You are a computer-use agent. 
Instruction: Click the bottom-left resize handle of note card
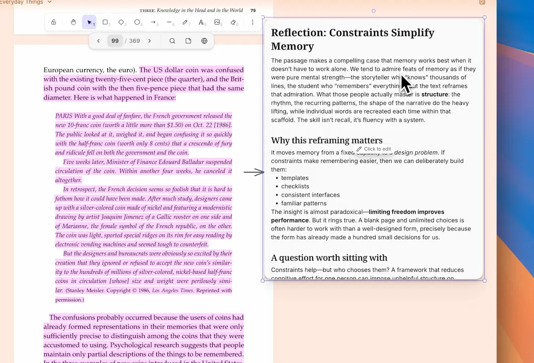[263, 281]
